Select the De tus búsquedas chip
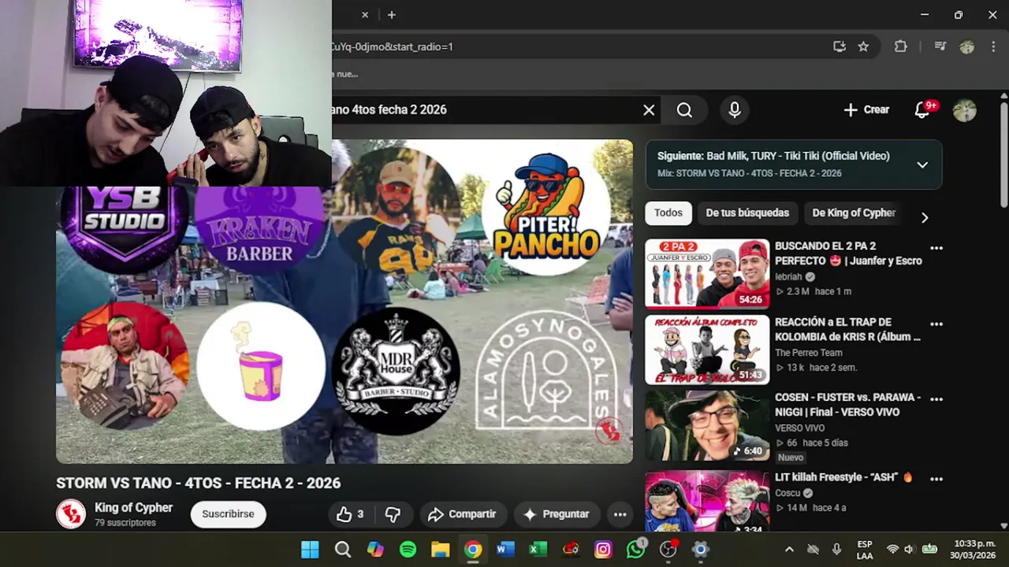This screenshot has height=567, width=1009. click(747, 213)
